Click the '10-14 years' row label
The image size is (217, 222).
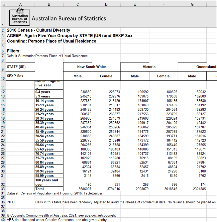coord(49,101)
